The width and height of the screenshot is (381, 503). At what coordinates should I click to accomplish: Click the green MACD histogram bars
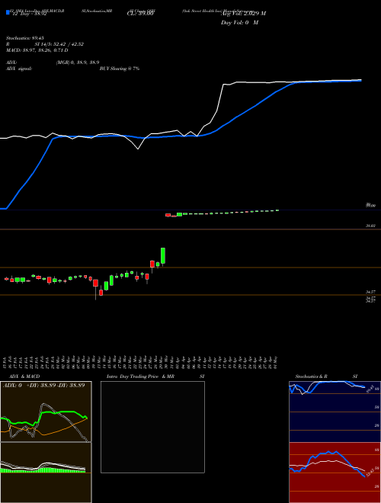click(x=43, y=470)
